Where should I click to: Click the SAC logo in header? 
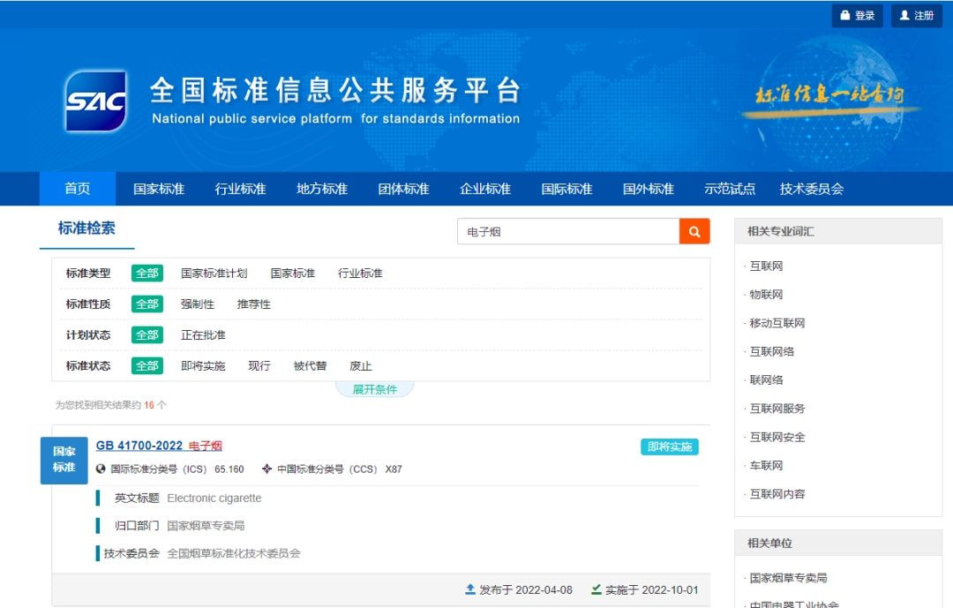coord(95,101)
